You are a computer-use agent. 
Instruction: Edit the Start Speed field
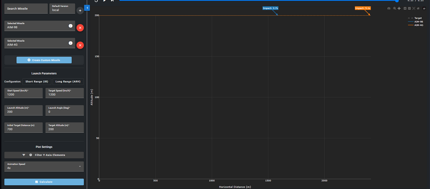(x=24, y=93)
